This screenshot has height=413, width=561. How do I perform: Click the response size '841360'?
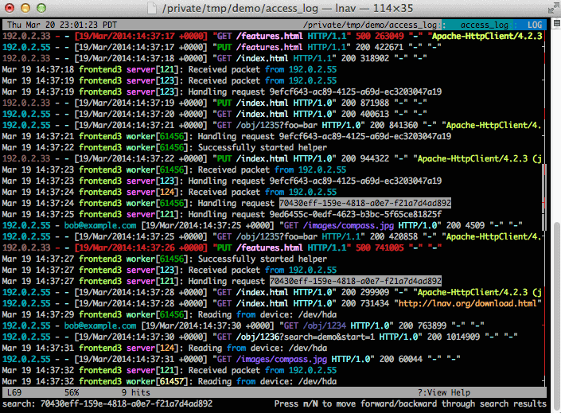tap(403, 125)
